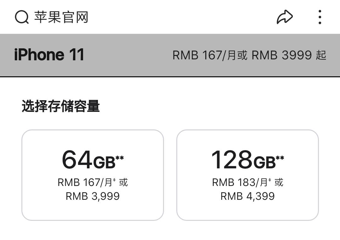Click the RMB 3,999 price in 64GB card
Image resolution: width=340 pixels, height=240 pixels.
[x=93, y=196]
